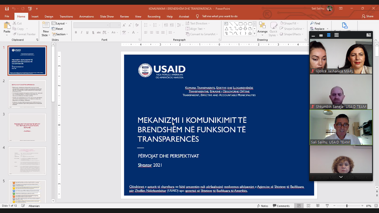379x213 pixels.
Task: Click the Sali Salihu account name
Action: (x=318, y=9)
